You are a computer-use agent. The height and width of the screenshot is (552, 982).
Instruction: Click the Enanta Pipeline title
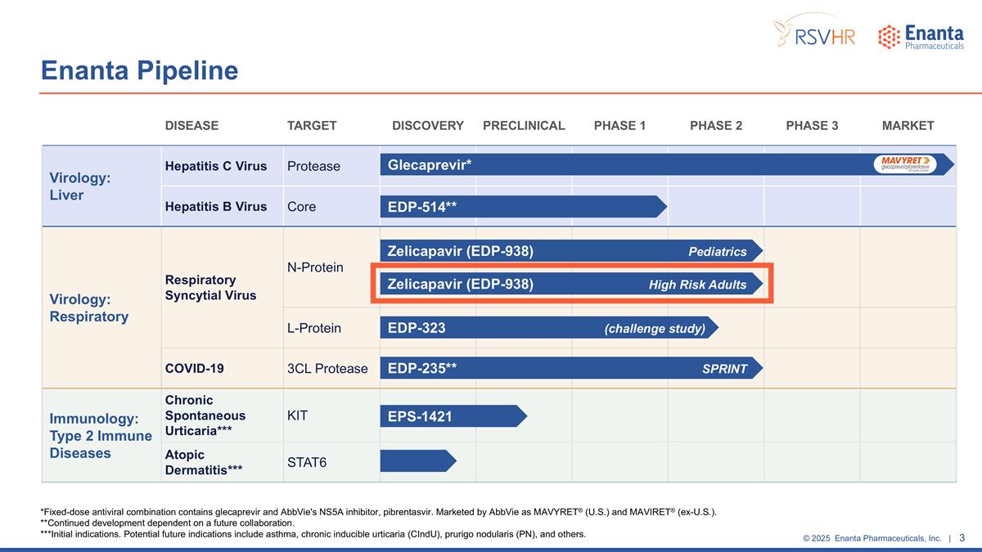point(139,70)
